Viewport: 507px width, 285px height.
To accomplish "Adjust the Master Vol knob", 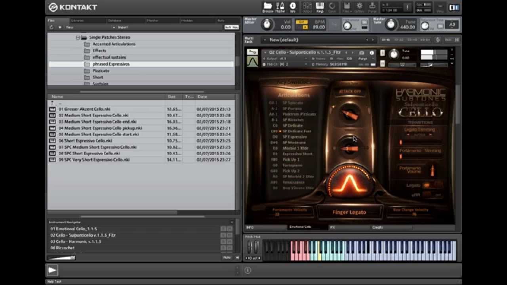I will tap(267, 25).
